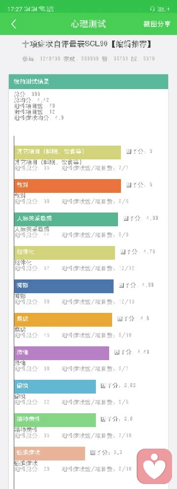Tap the Wi-Fi icon in status bar
177x489 pixels.
click(x=42, y=9)
